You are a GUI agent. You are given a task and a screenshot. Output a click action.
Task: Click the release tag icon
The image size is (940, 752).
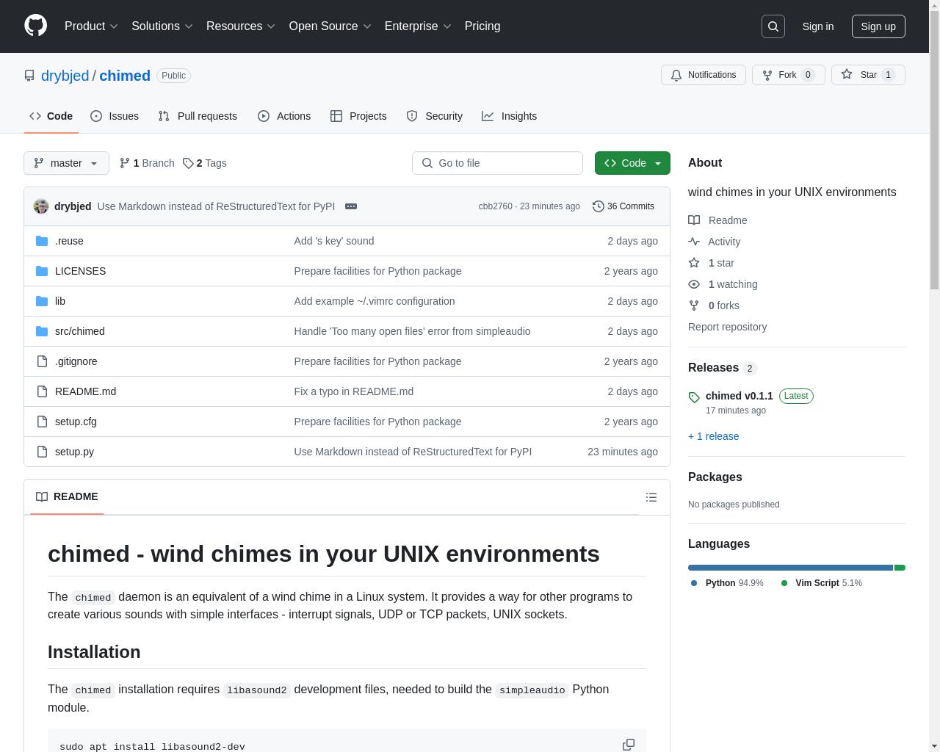(694, 397)
